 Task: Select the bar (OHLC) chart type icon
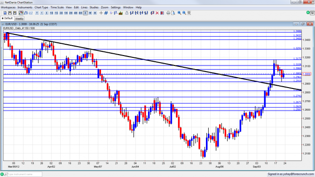click(x=26, y=13)
